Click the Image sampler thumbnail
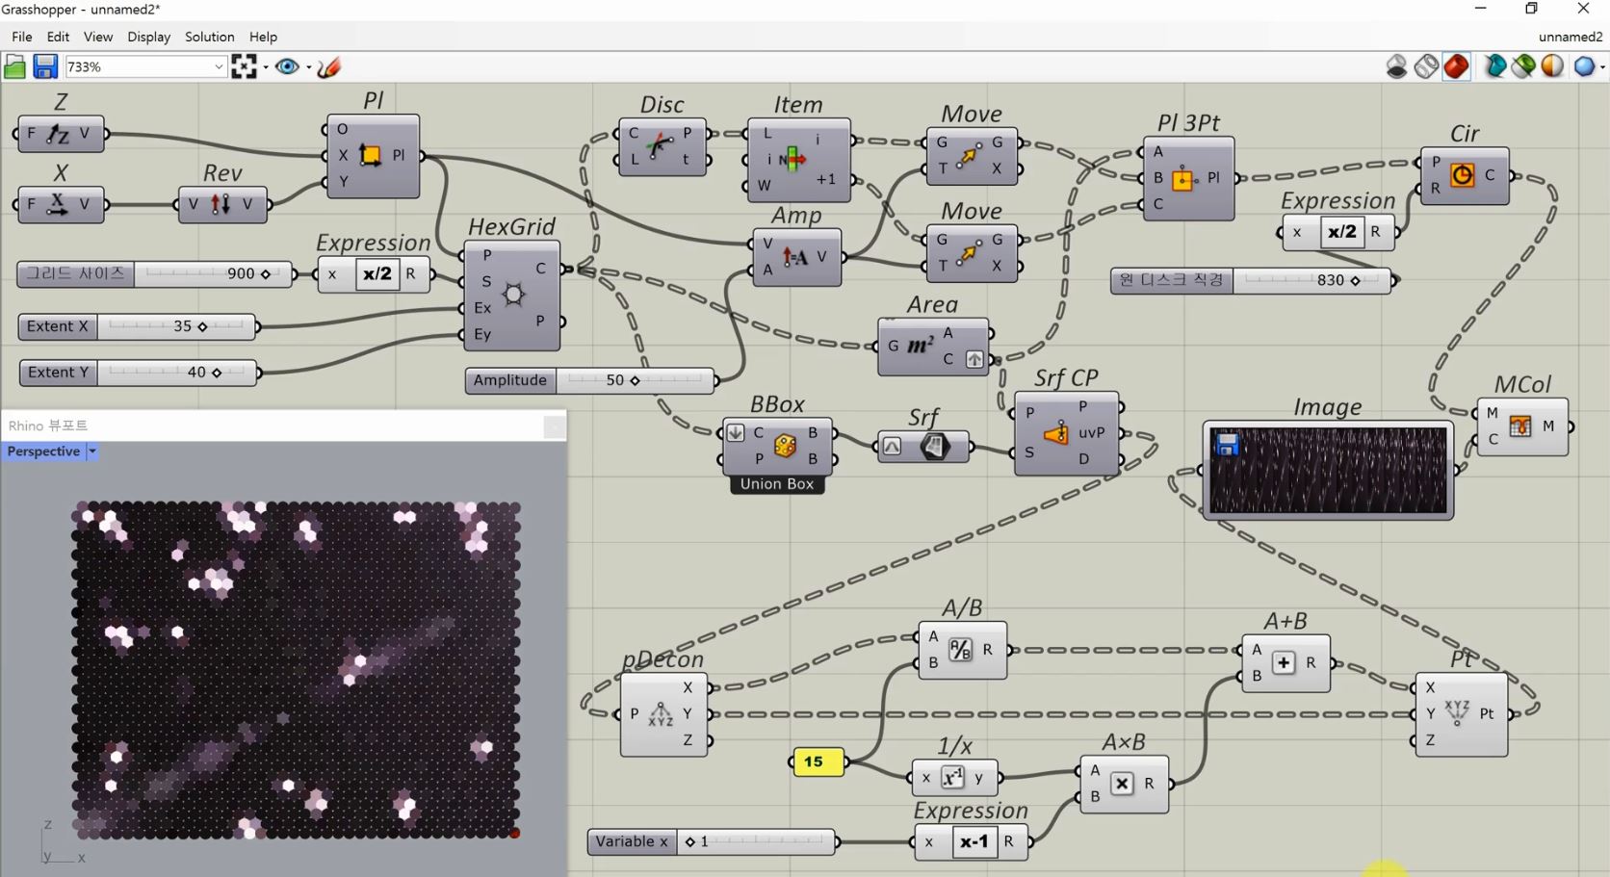The height and width of the screenshot is (877, 1610). [1328, 470]
